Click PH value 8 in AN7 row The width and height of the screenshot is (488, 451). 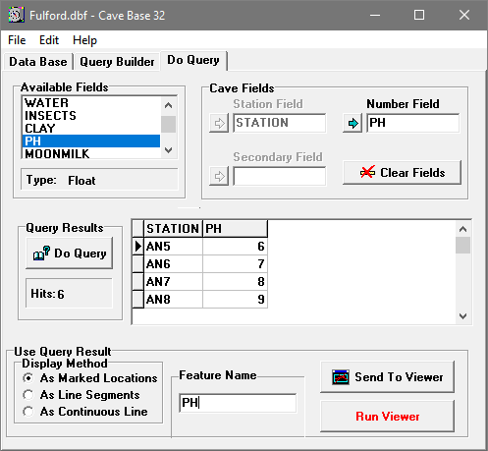[235, 282]
